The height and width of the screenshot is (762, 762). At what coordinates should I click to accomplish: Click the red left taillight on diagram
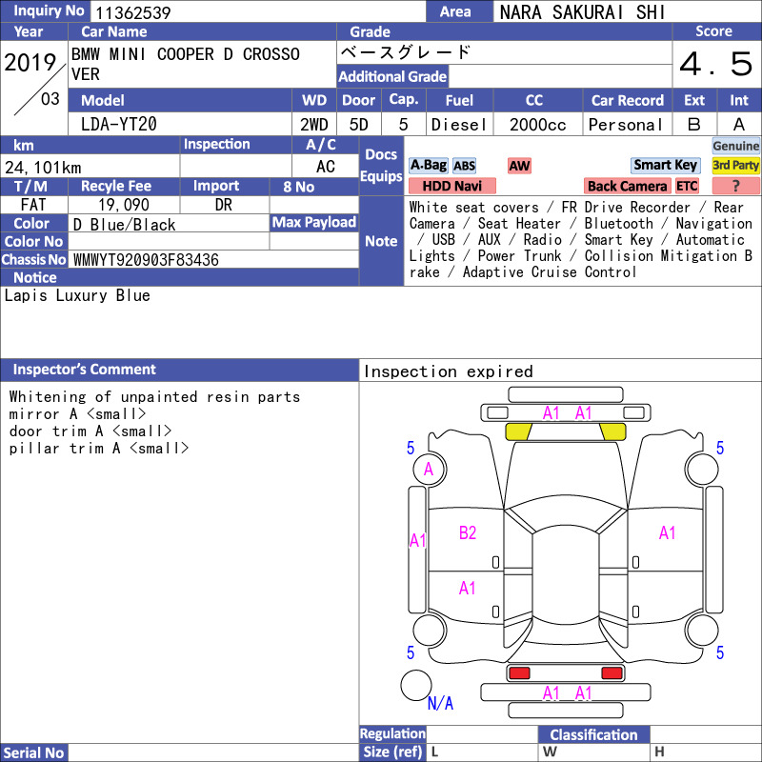tap(519, 673)
